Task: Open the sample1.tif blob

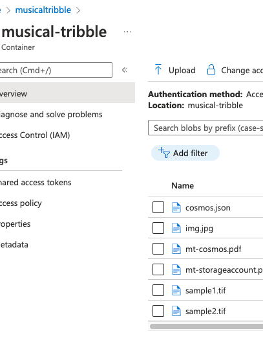Action: pyautogui.click(x=205, y=291)
